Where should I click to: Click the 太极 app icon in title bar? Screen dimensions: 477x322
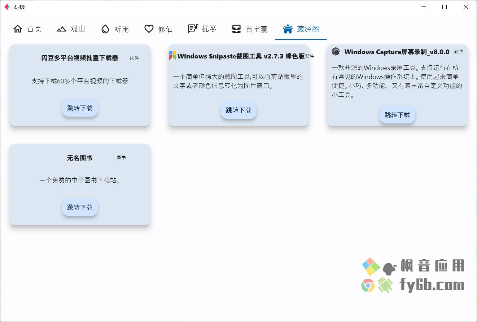(7, 7)
